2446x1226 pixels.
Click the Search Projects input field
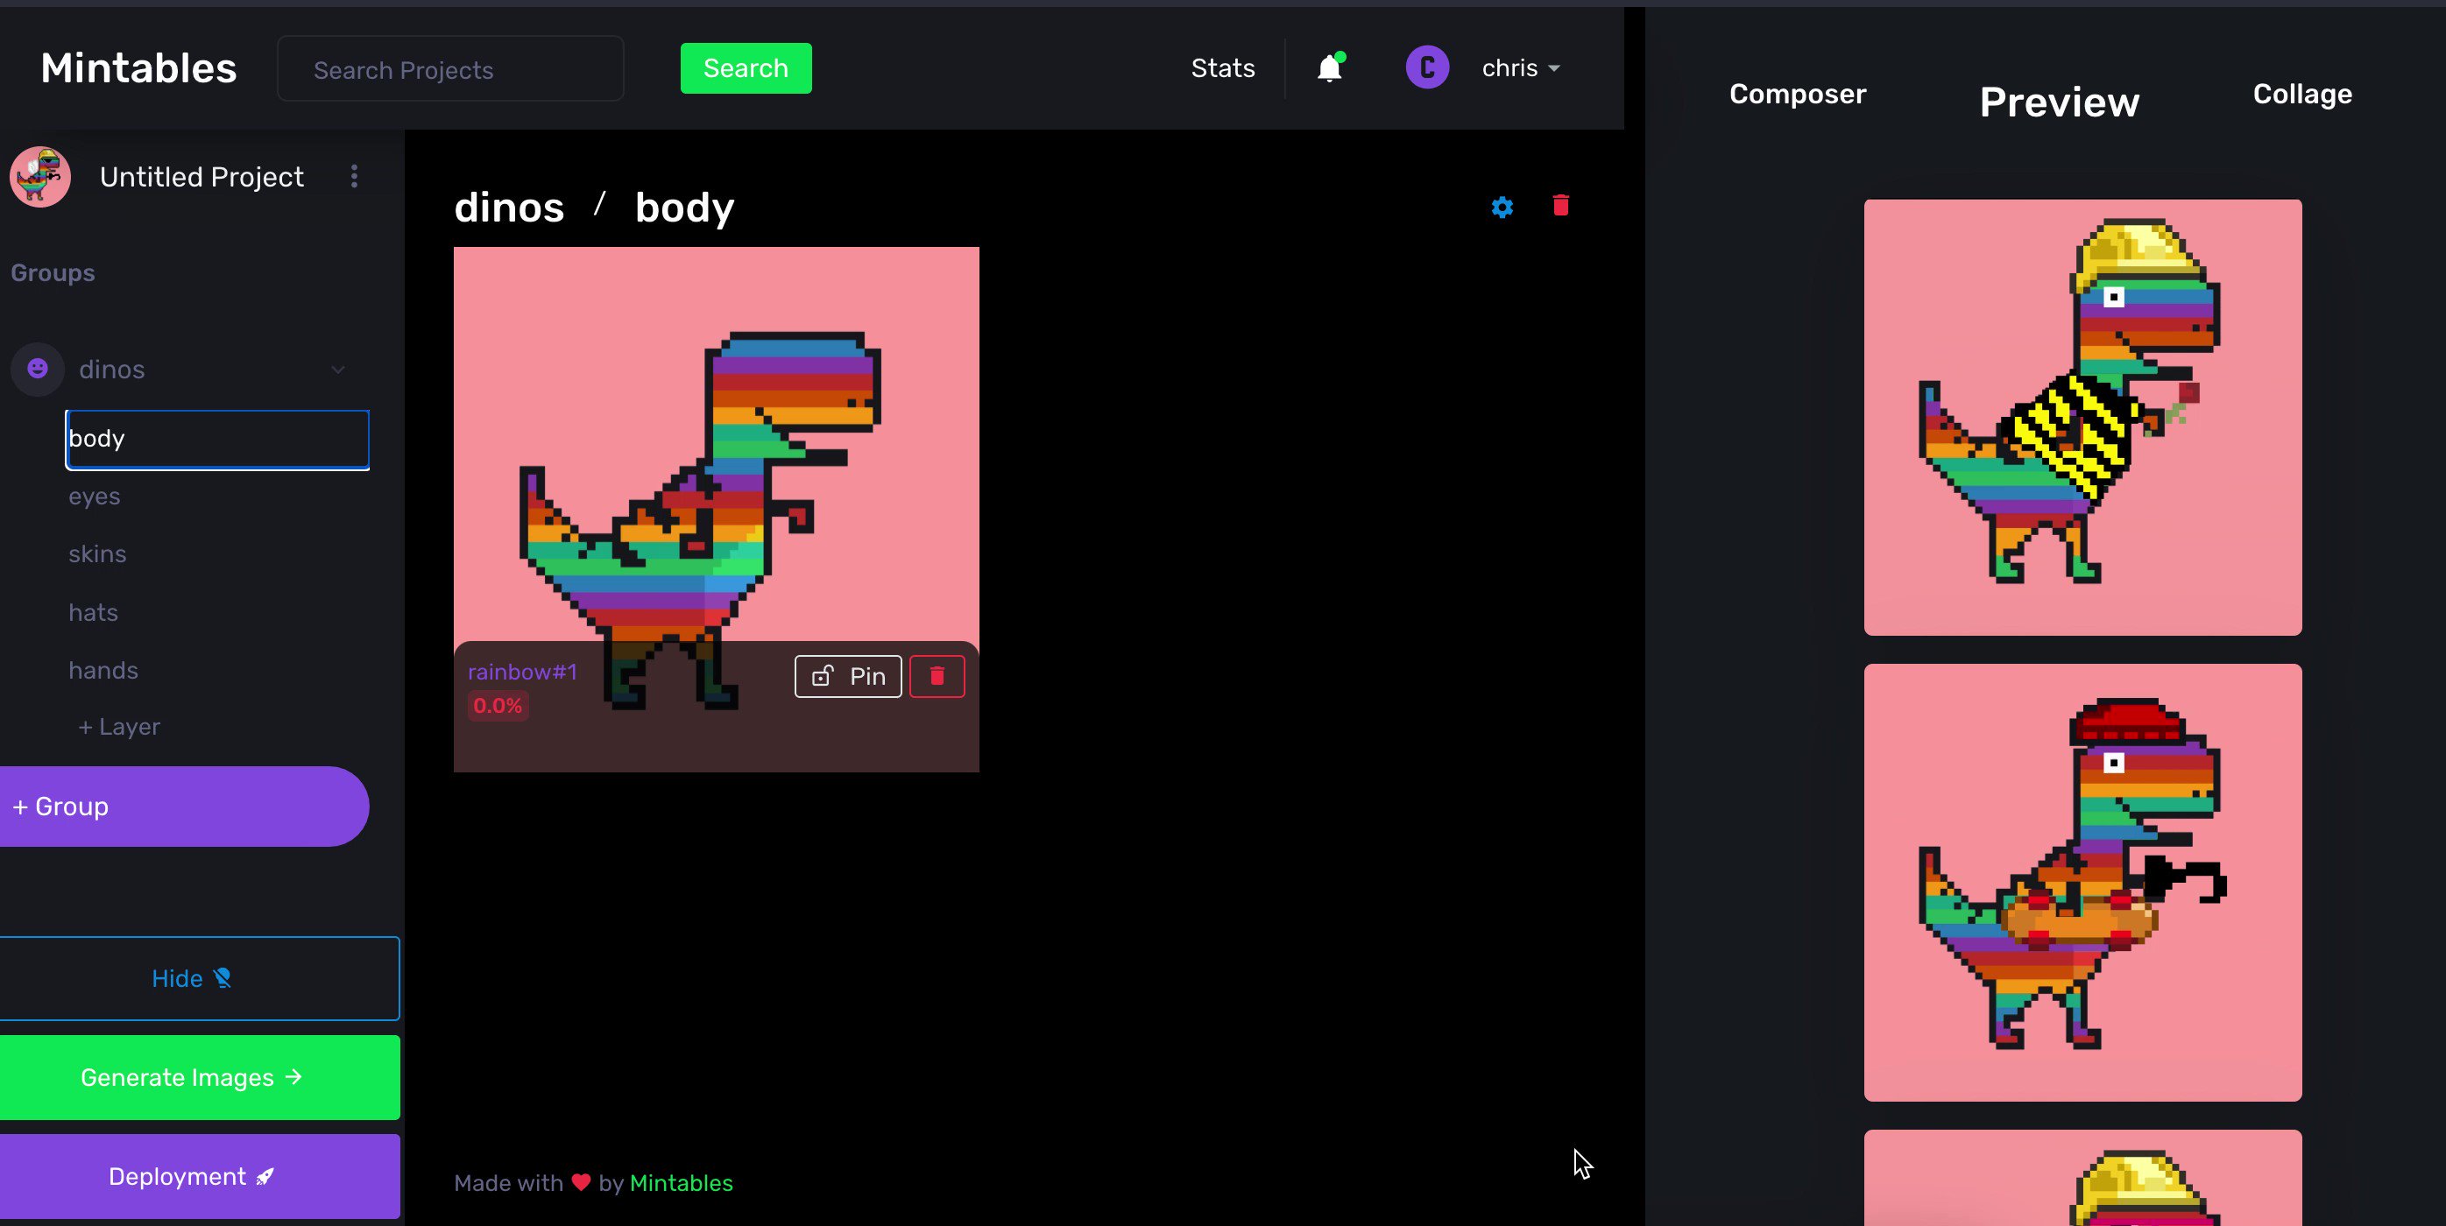click(450, 69)
